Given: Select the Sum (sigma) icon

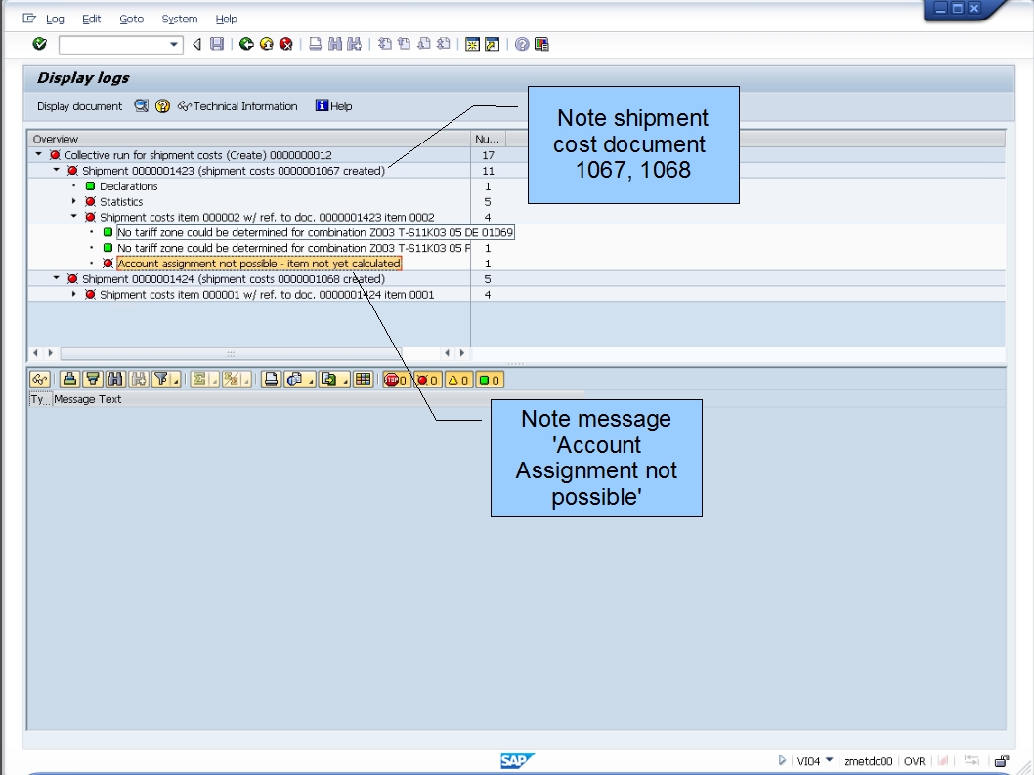Looking at the screenshot, I should [200, 379].
